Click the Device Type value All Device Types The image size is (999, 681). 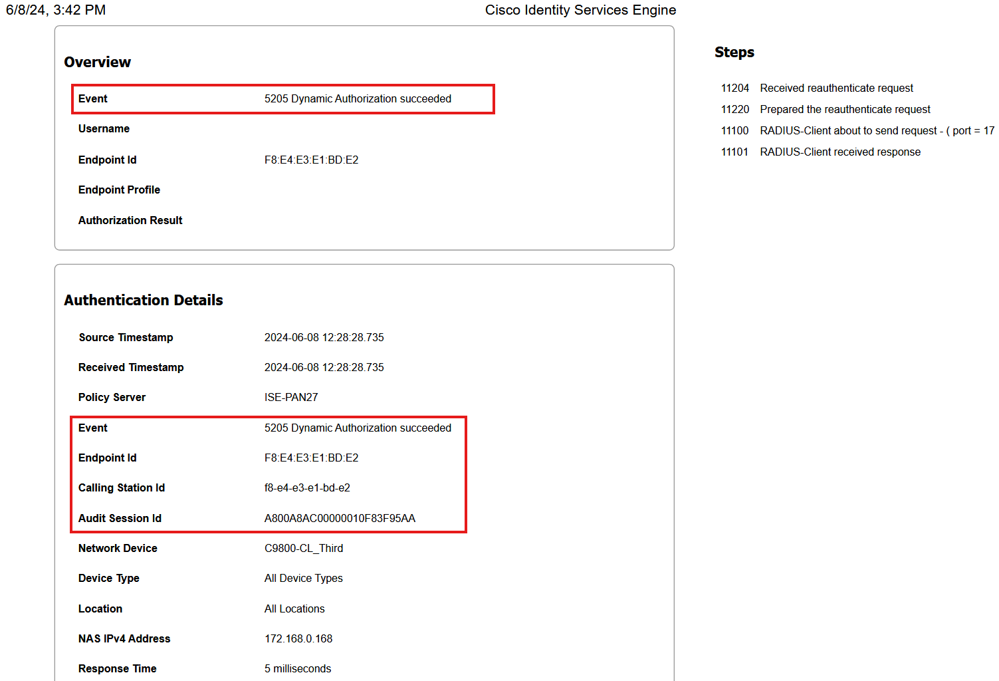coord(303,579)
